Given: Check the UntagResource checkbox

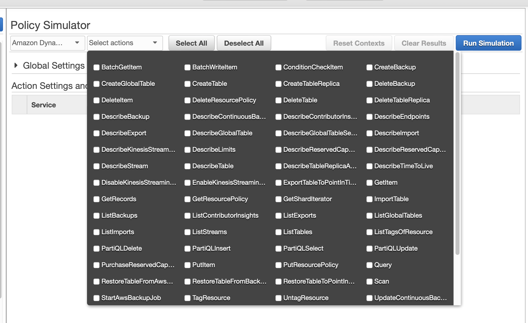Looking at the screenshot, I should [278, 298].
